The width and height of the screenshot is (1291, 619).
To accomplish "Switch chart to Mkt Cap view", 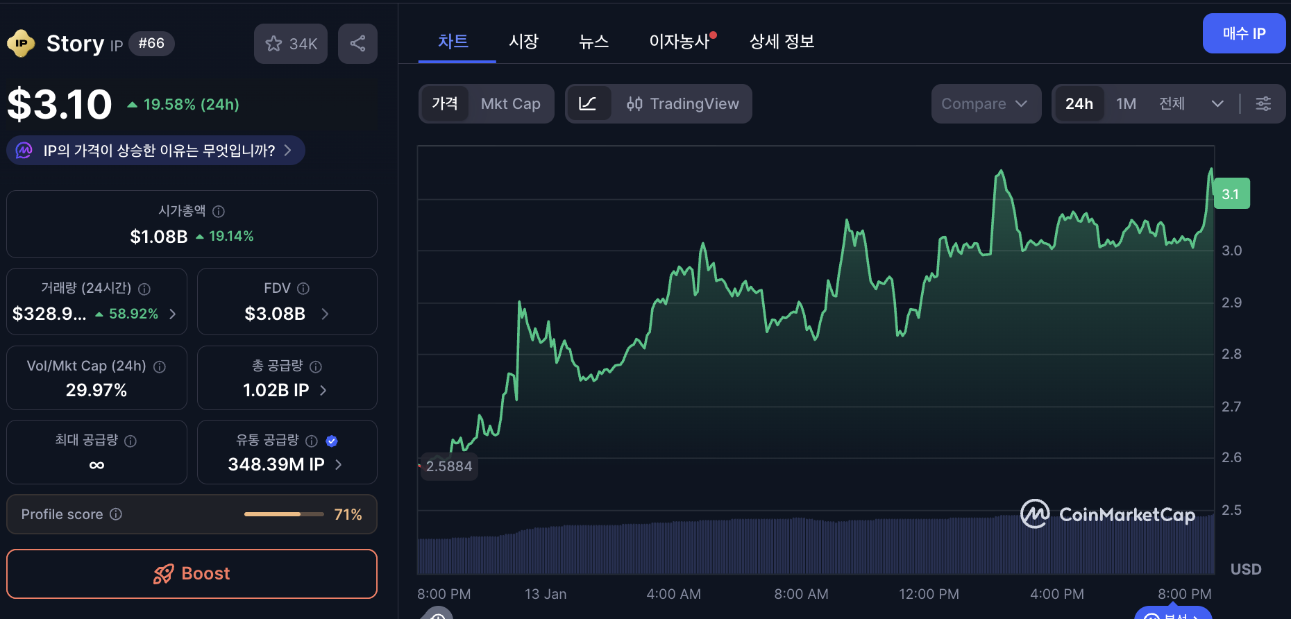I will (511, 104).
